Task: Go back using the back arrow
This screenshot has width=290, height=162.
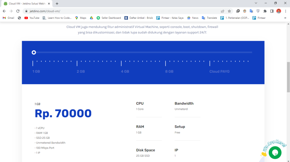Action: coord(4,11)
